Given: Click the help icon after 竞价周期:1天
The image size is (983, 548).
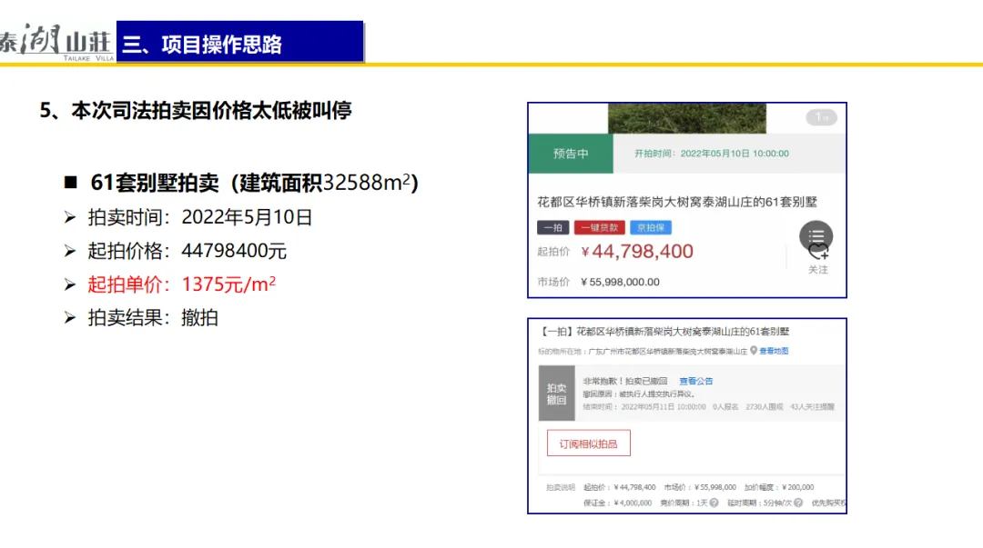Looking at the screenshot, I should [x=714, y=503].
